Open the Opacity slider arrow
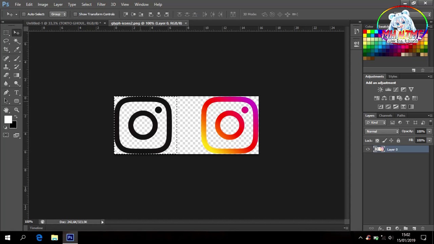434x244 pixels. (x=429, y=131)
